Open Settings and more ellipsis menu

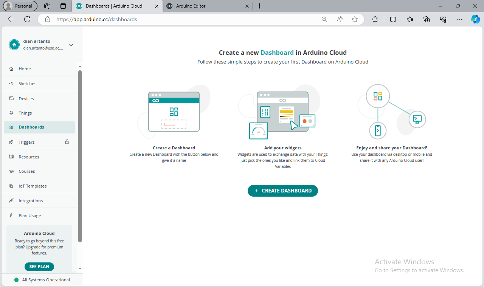(460, 19)
